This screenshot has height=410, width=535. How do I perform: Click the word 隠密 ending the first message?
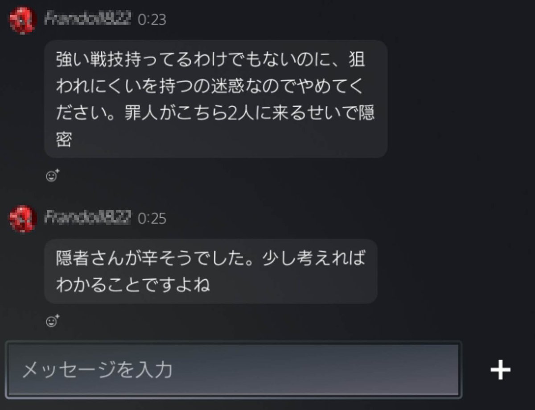click(x=64, y=141)
